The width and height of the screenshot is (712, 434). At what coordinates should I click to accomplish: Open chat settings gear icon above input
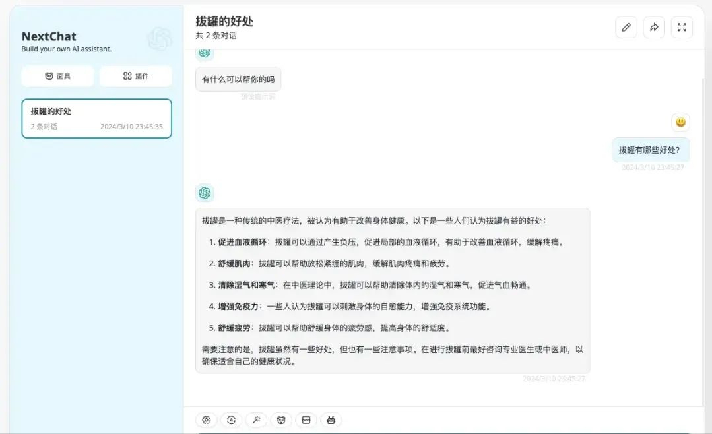(x=207, y=420)
